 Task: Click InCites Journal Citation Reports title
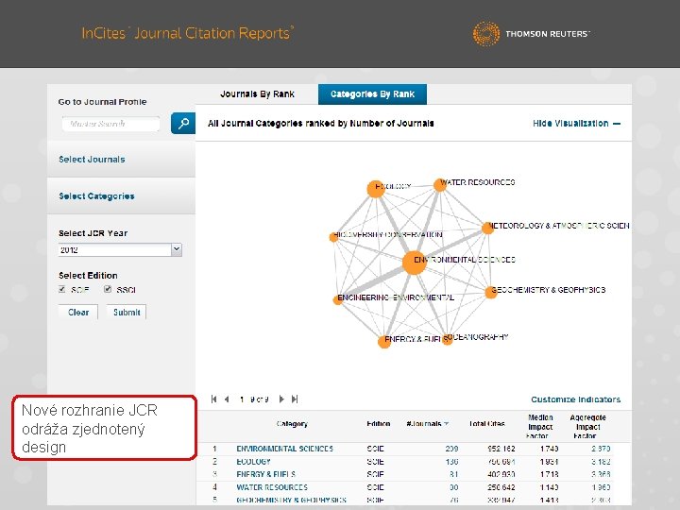click(188, 33)
